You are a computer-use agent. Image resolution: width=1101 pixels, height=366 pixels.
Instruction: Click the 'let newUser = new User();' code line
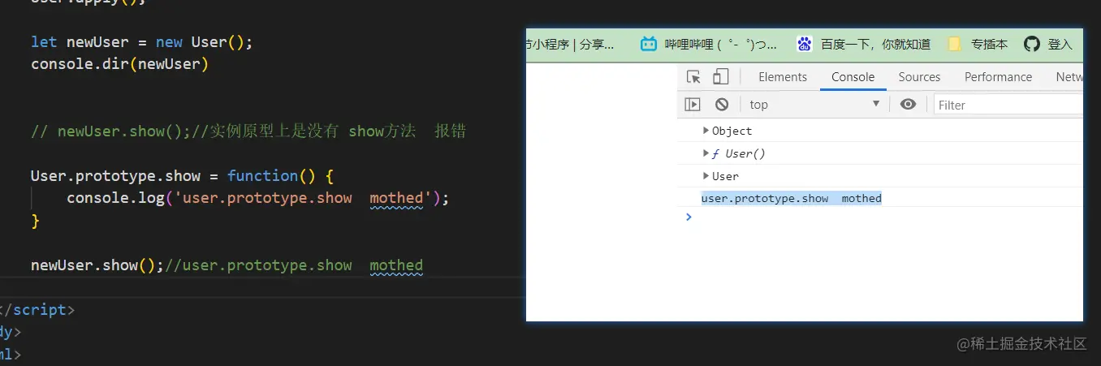click(x=142, y=41)
